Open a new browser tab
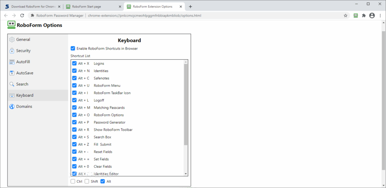This screenshot has width=386, height=188. pyautogui.click(x=190, y=7)
